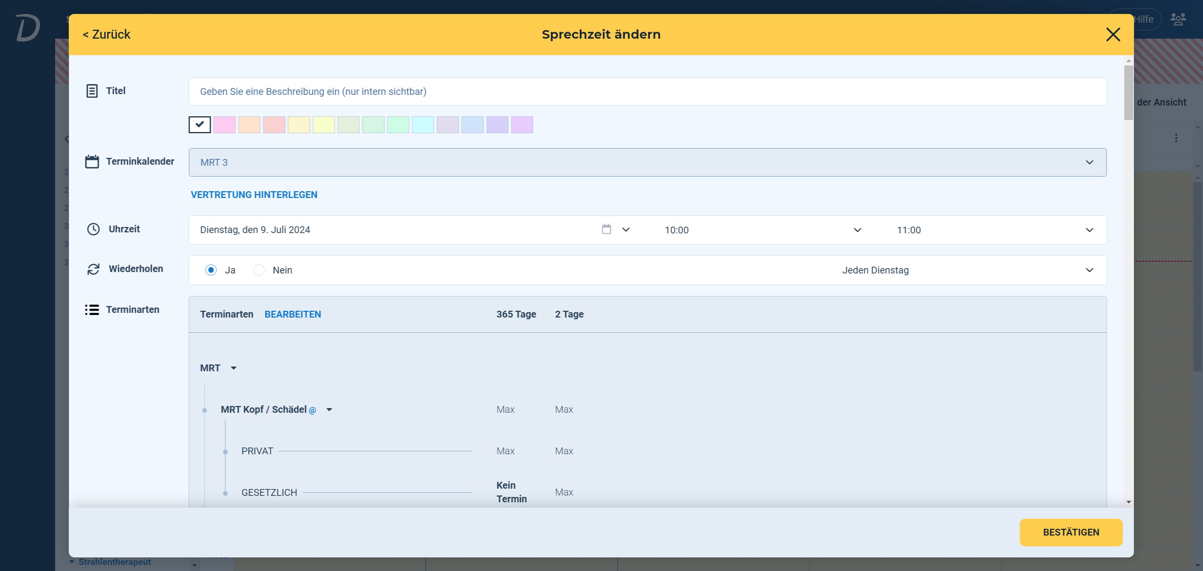Select the Nein repeat option
The width and height of the screenshot is (1203, 571).
(x=259, y=270)
